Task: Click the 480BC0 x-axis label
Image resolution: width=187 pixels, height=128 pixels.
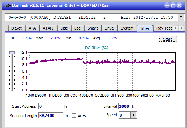Action: point(86,95)
